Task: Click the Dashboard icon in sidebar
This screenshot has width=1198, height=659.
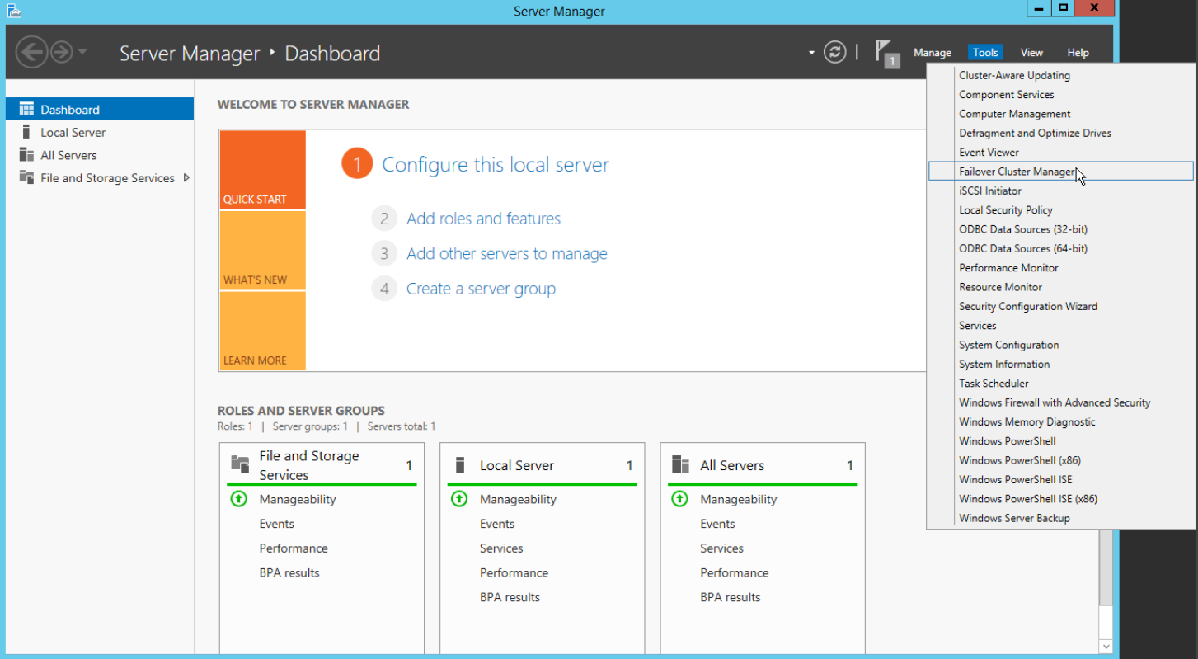Action: click(26, 110)
